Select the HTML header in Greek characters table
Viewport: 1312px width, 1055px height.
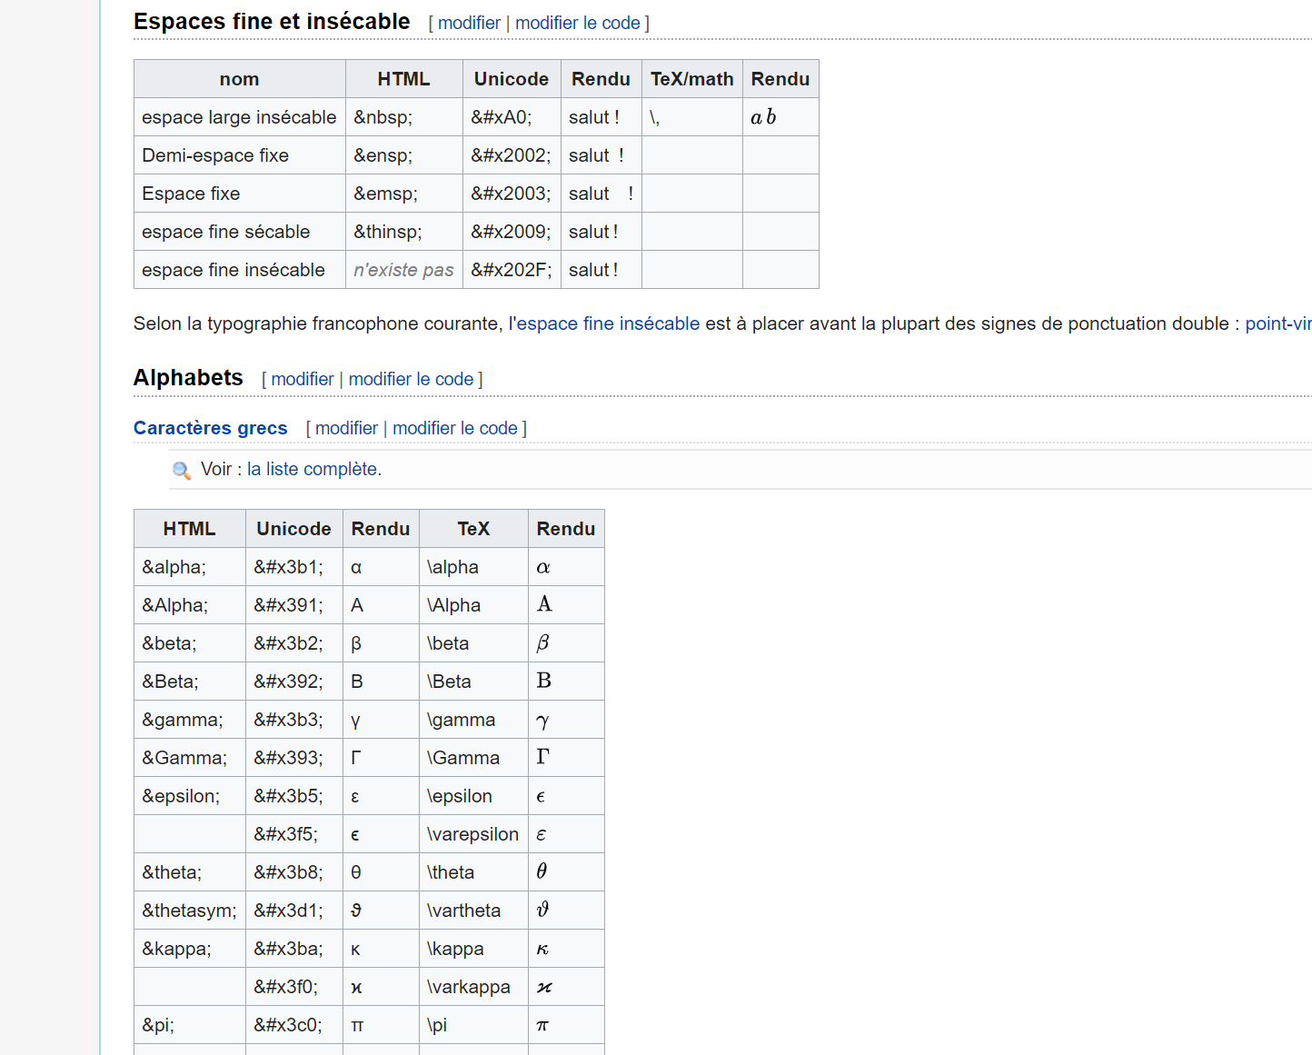[189, 528]
